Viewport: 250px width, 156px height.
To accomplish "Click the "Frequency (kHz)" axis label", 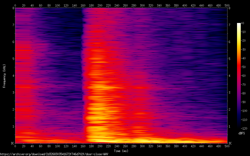I will pos(4,76).
